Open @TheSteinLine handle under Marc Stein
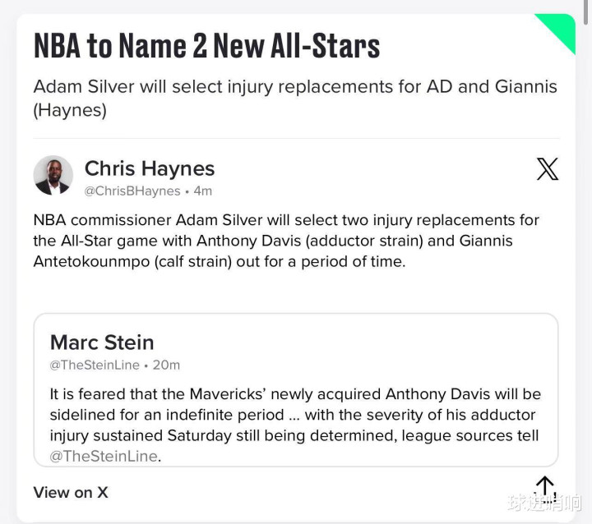The image size is (592, 524). point(95,365)
